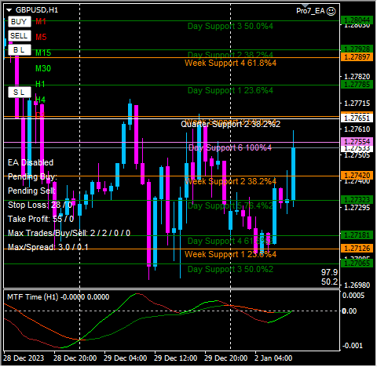Image resolution: width=377 pixels, height=367 pixels.
Task: Click the Day Support 1 23.6%4 label
Action: point(230,90)
